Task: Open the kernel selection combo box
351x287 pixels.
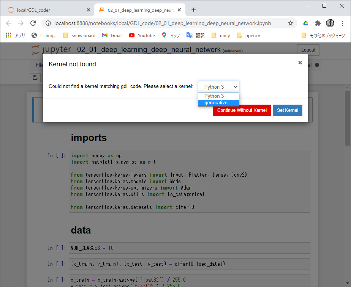Action: (x=218, y=87)
